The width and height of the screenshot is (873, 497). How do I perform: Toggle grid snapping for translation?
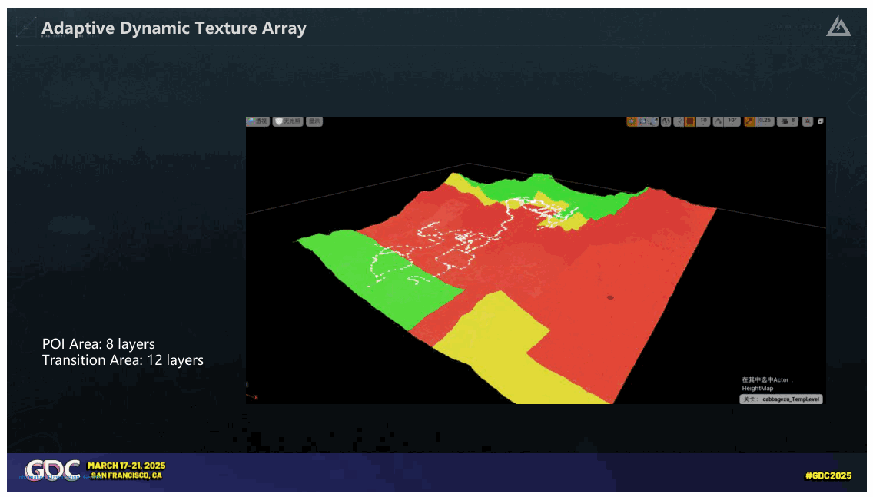(690, 121)
